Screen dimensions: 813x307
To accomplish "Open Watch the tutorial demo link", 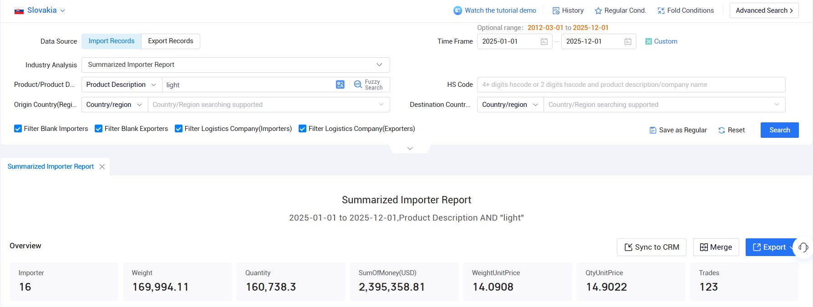I will 500,10.
